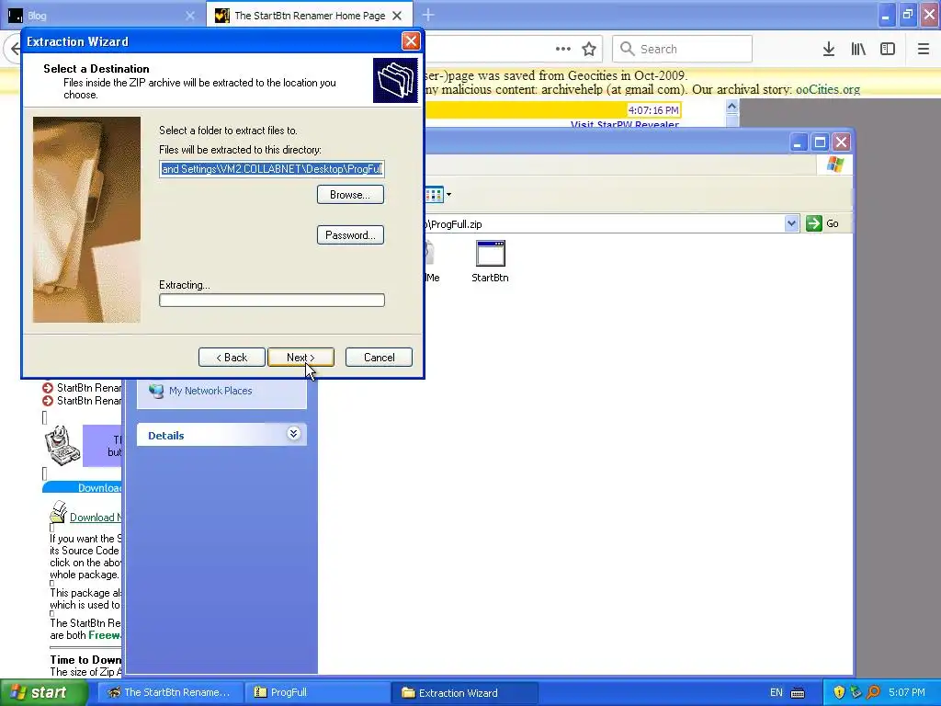This screenshot has height=706, width=941.
Task: Click Visit StarPW Revealer link
Action: pyautogui.click(x=625, y=124)
